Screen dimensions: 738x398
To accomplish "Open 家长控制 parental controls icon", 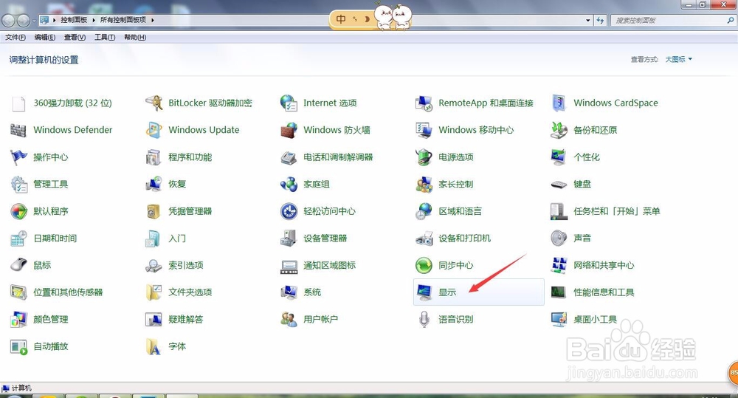I will point(424,184).
